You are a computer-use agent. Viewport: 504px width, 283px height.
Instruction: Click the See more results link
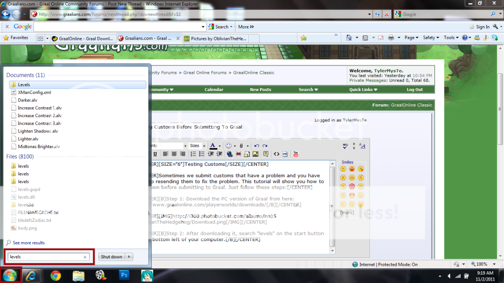[x=29, y=243]
